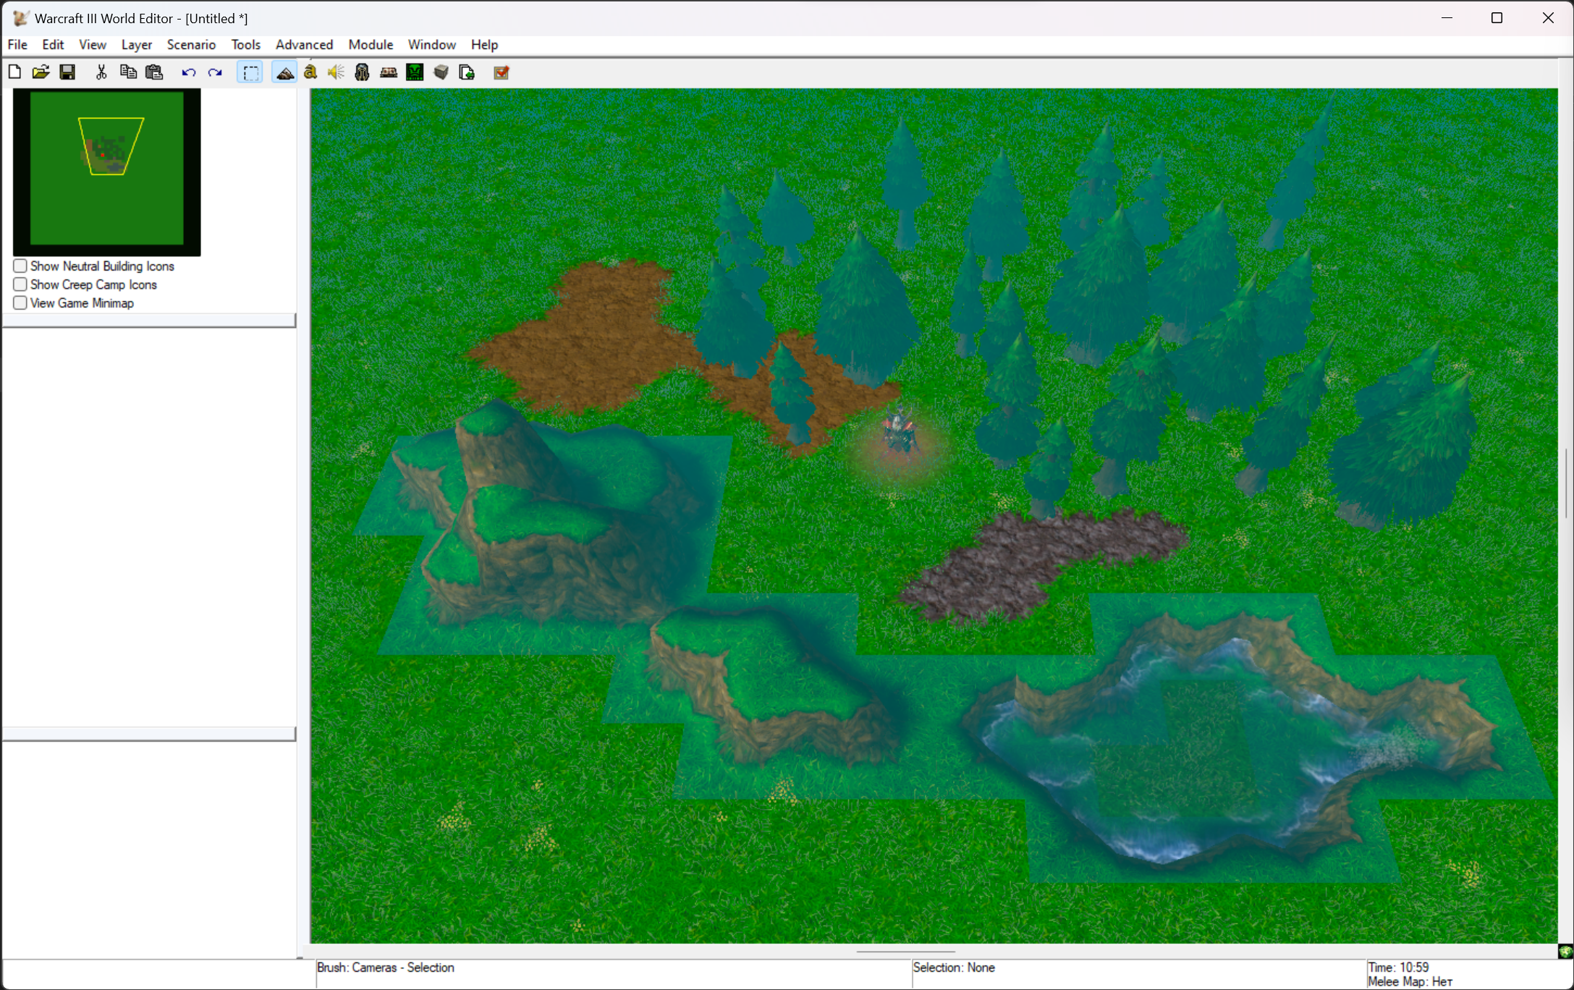The width and height of the screenshot is (1574, 990).
Task: Toggle the Selection Brush tool
Action: (250, 72)
